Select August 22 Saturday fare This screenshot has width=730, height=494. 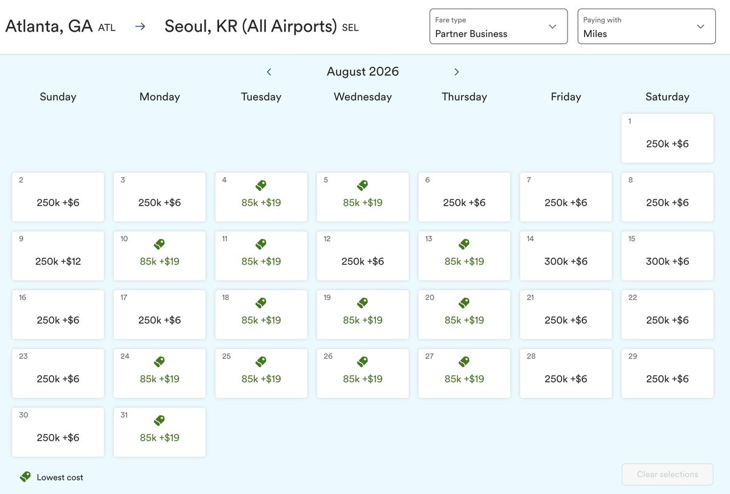pos(667,315)
